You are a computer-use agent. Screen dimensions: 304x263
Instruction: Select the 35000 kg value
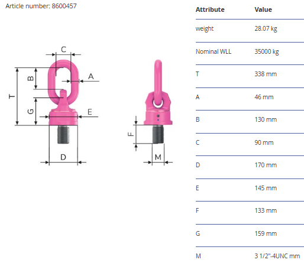point(267,52)
